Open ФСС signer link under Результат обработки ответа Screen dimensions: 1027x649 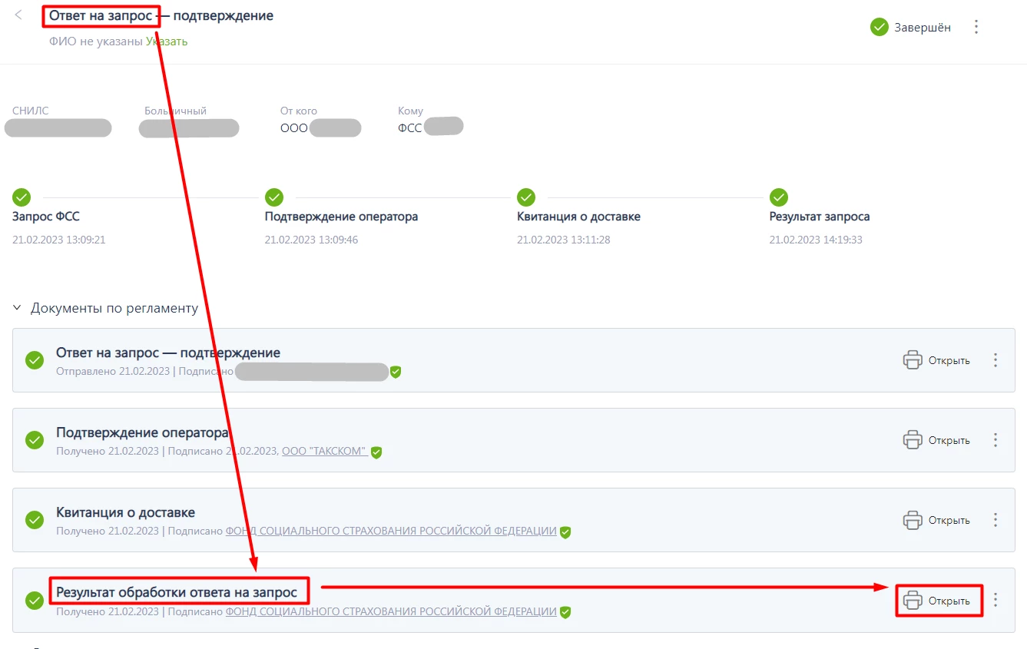(390, 612)
